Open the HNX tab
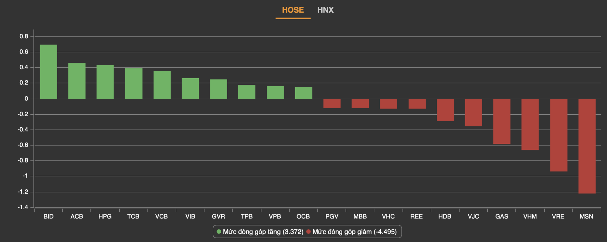This screenshot has width=607, height=242. coord(325,10)
